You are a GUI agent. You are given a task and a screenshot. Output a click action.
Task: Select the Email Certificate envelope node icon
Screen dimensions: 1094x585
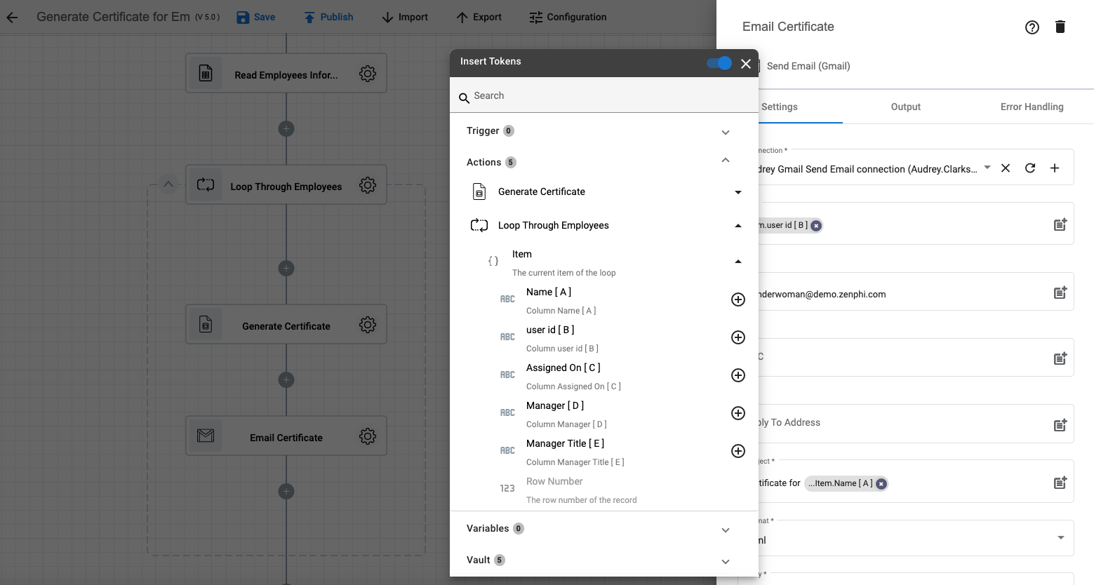point(206,436)
